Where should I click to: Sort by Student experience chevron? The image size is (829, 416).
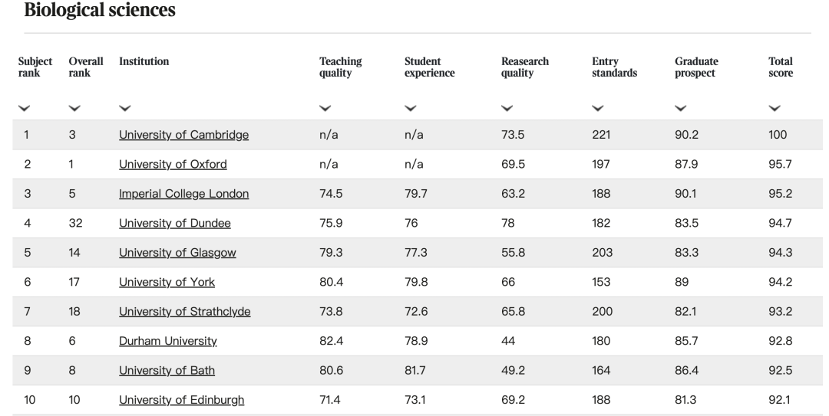click(x=410, y=109)
